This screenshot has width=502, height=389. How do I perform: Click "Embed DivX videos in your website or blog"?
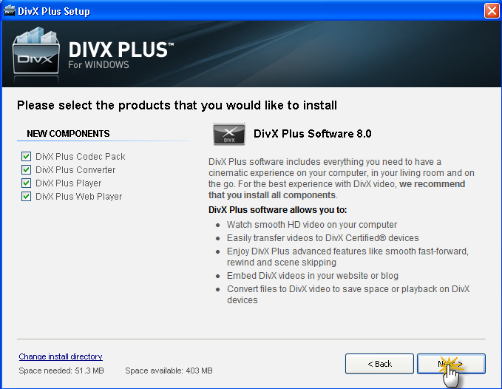click(313, 276)
